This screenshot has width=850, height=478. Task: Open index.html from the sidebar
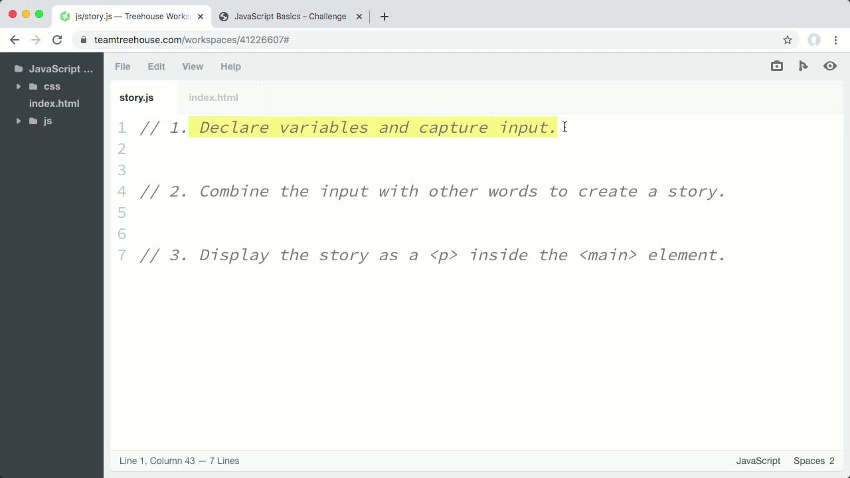pos(54,104)
